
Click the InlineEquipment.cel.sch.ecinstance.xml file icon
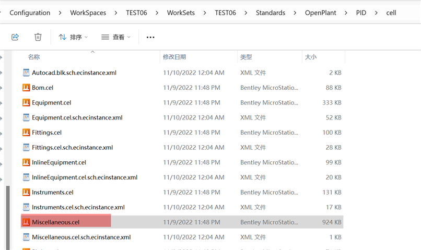(26, 177)
